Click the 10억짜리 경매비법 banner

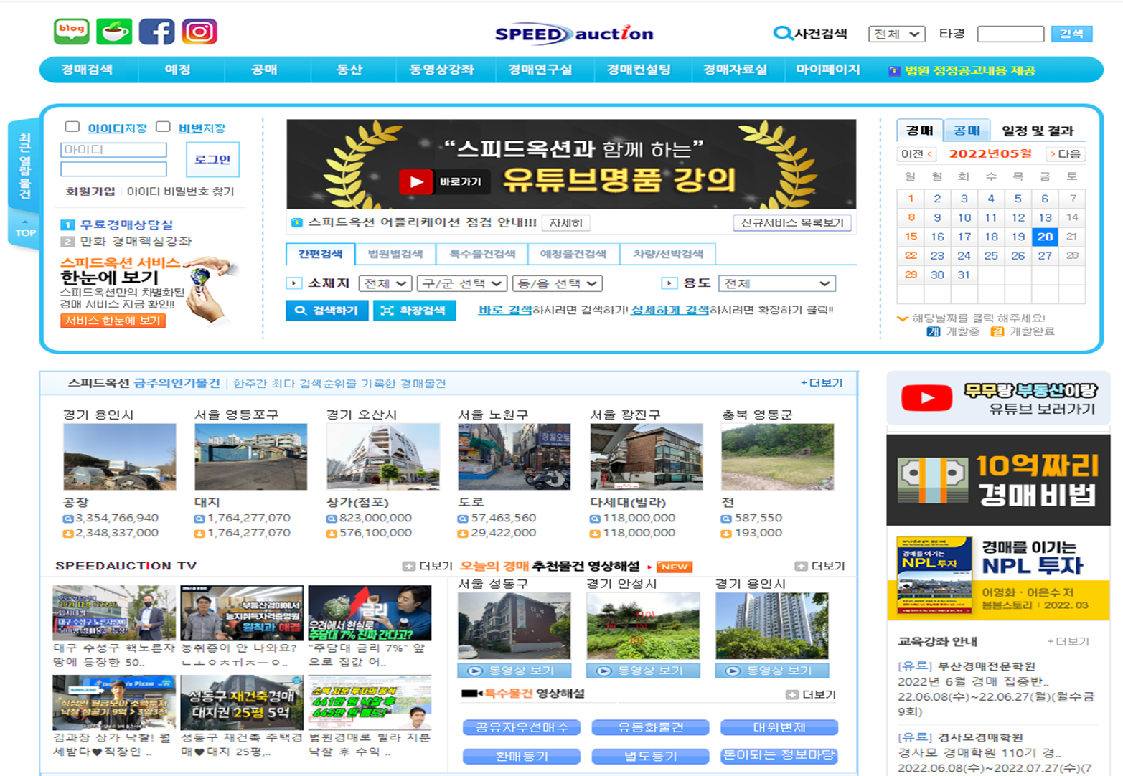tap(998, 480)
